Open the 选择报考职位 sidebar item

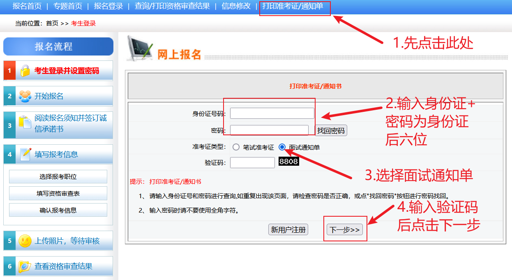pos(58,176)
